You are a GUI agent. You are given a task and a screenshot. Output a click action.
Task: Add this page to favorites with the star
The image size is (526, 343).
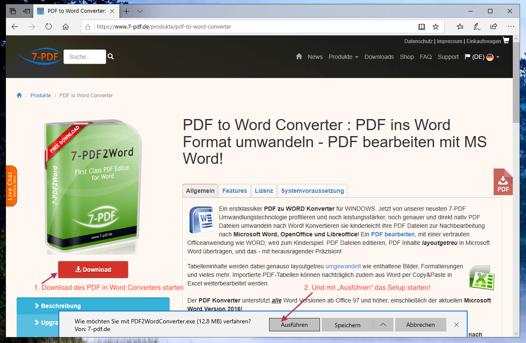(x=436, y=26)
